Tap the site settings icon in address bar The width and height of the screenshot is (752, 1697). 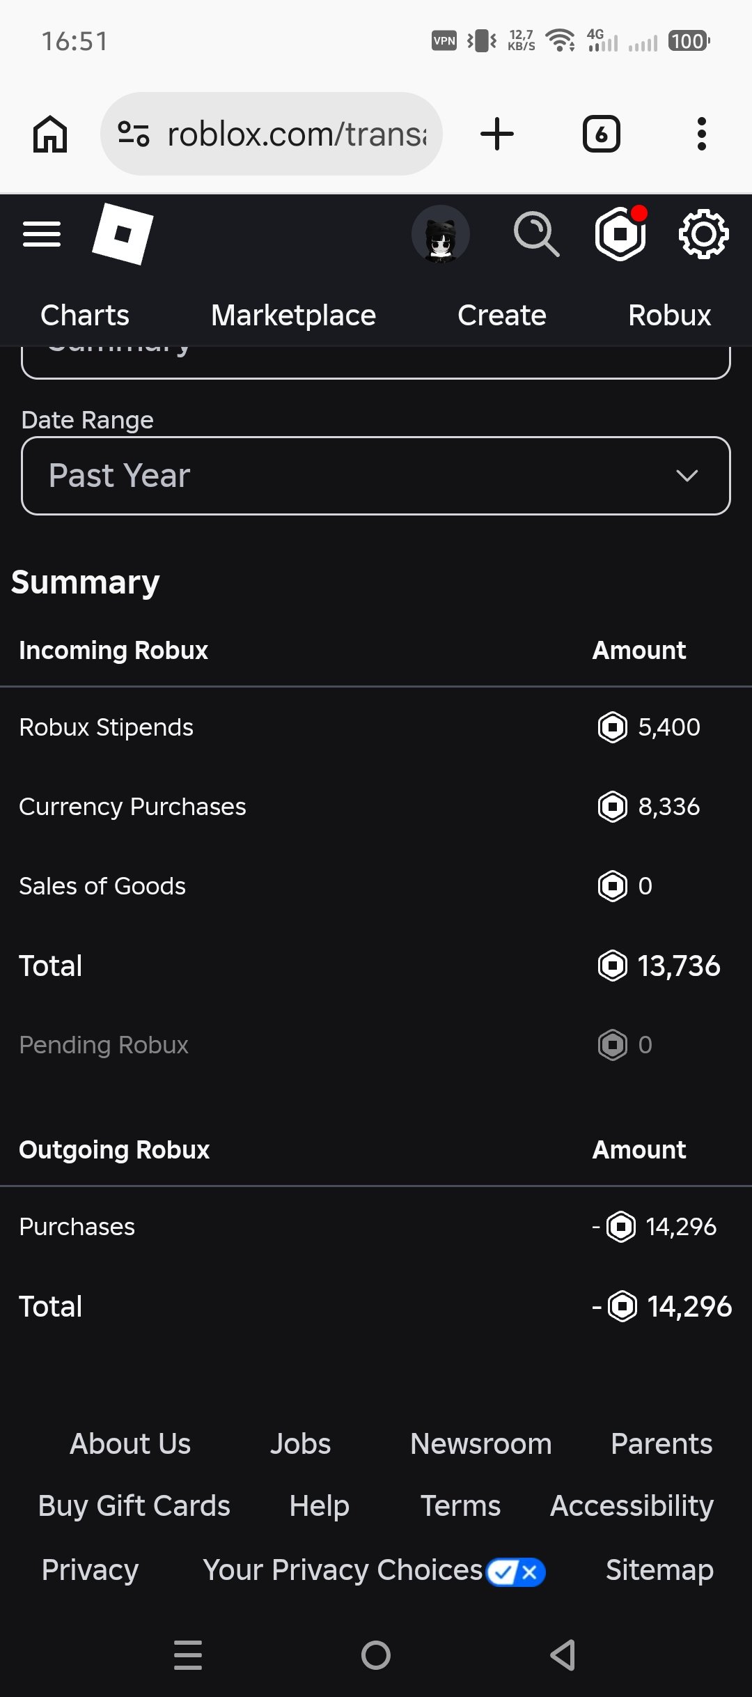(134, 134)
